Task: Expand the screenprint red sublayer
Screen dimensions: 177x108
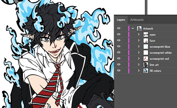Action: pos(139,59)
